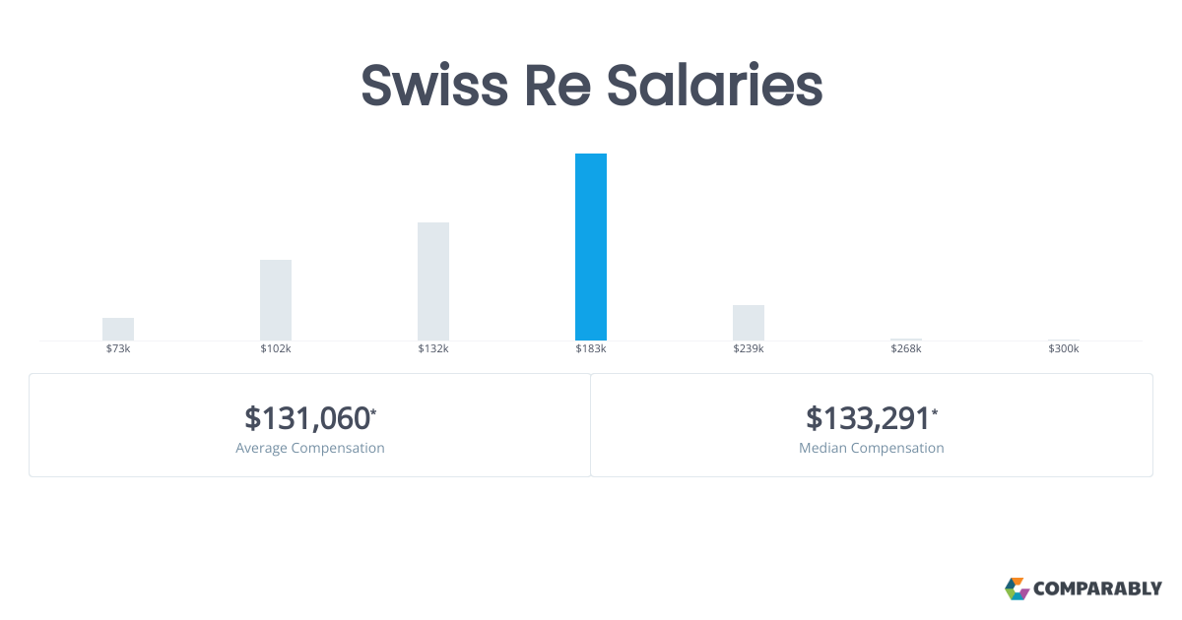
Task: Click the $102k salary bar
Action: pyautogui.click(x=276, y=300)
